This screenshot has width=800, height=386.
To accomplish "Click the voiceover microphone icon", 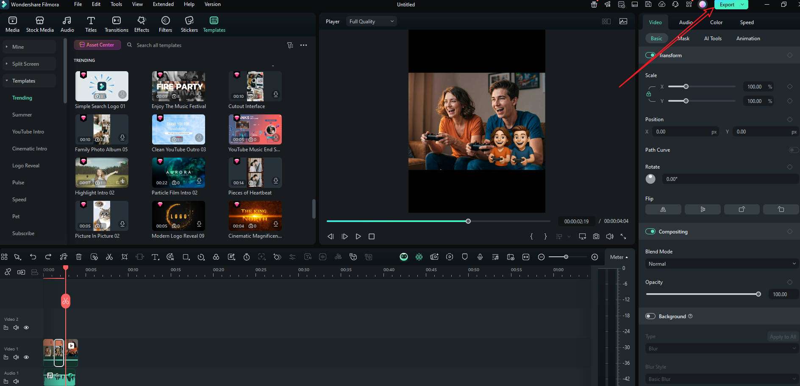I will (480, 257).
